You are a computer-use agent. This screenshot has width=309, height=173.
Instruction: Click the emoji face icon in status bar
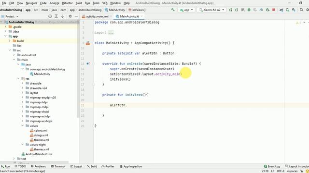point(307,171)
